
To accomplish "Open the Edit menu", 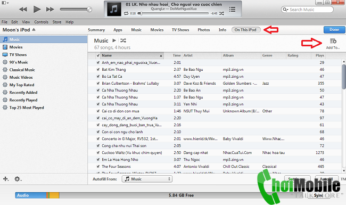I will (14, 22).
